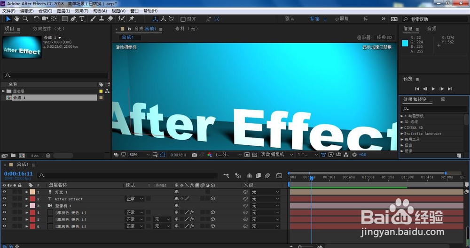Select the Roto Brush tool
Image resolution: width=470 pixels, height=248 pixels.
point(121,19)
